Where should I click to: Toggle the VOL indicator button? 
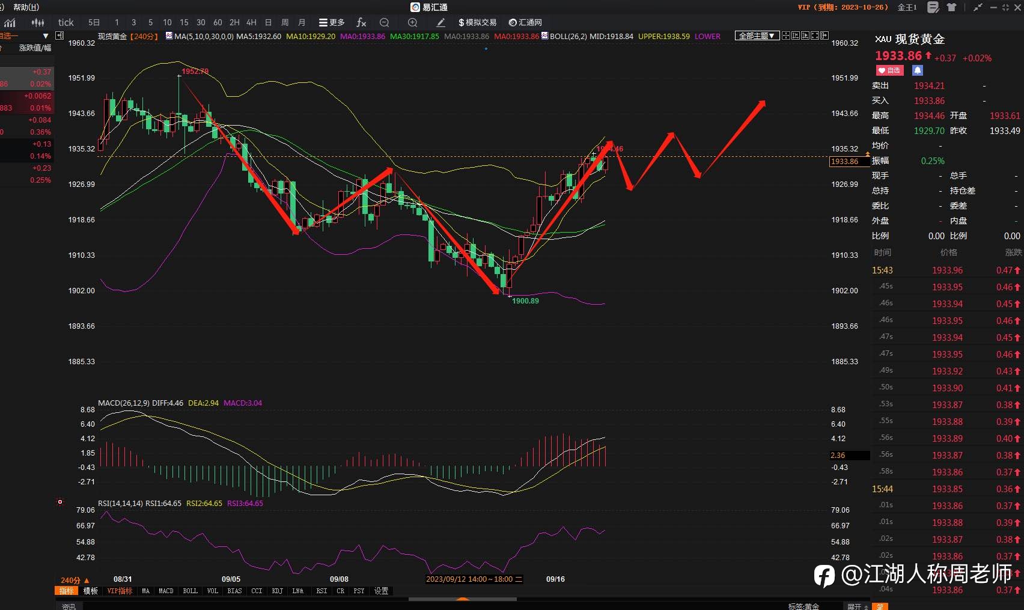click(x=213, y=591)
